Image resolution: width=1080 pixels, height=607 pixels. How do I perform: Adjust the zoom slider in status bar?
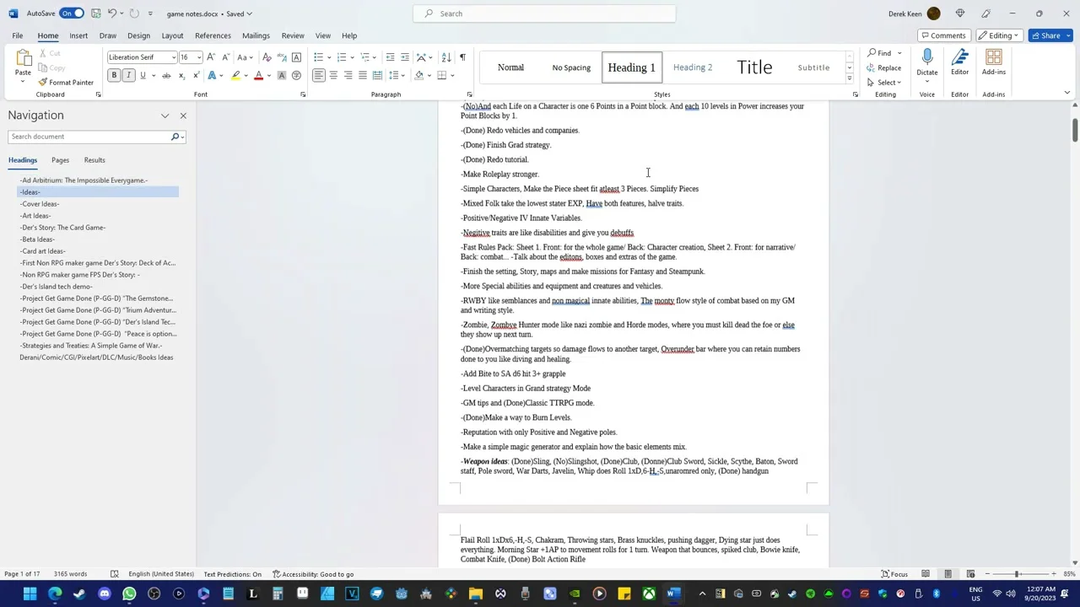pos(1017,574)
